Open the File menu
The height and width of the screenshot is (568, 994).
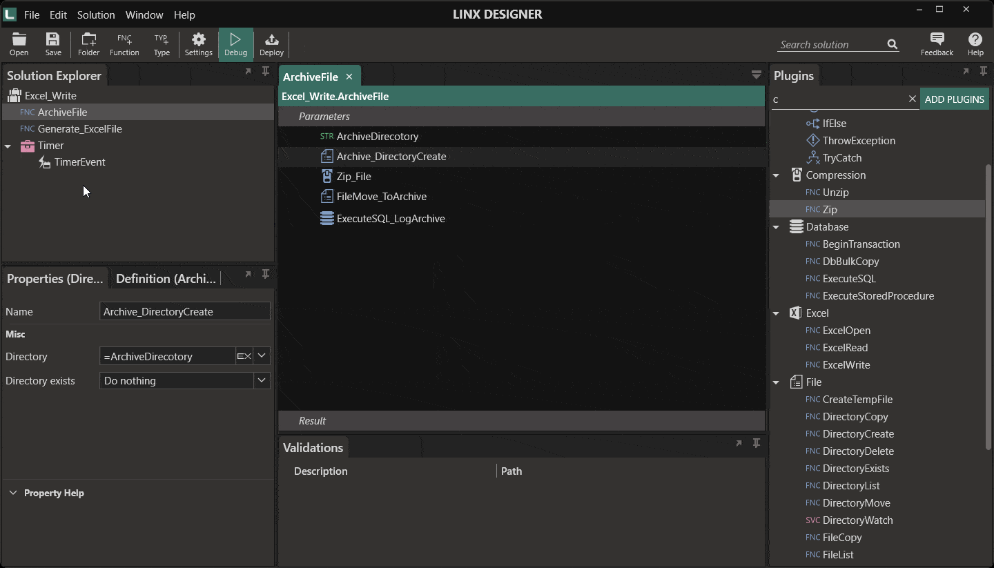[32, 14]
